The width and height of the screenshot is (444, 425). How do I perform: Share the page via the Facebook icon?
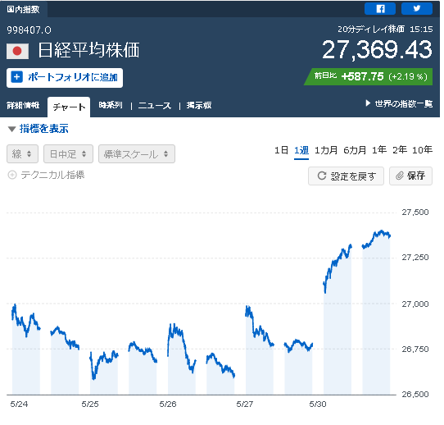pos(380,9)
